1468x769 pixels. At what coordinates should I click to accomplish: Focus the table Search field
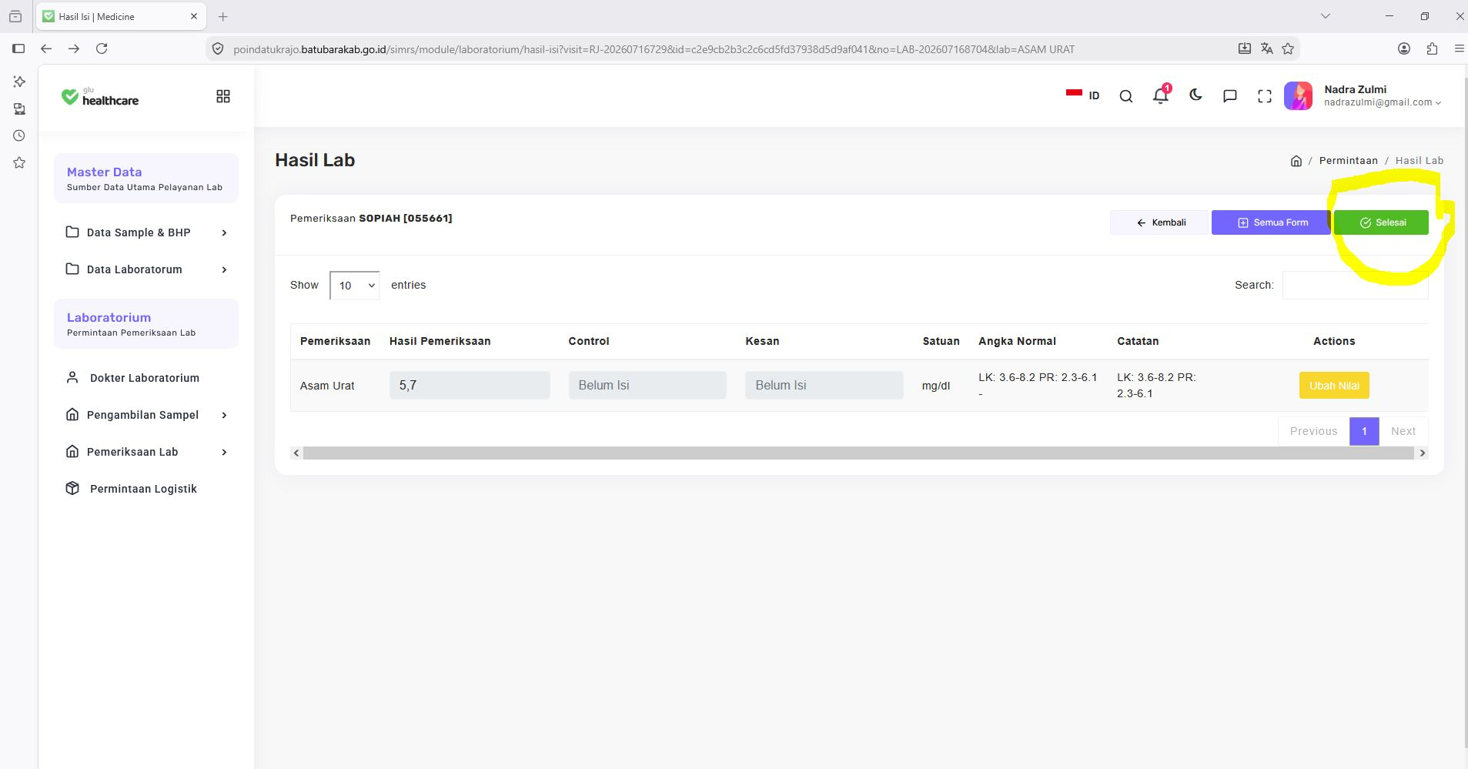1355,285
